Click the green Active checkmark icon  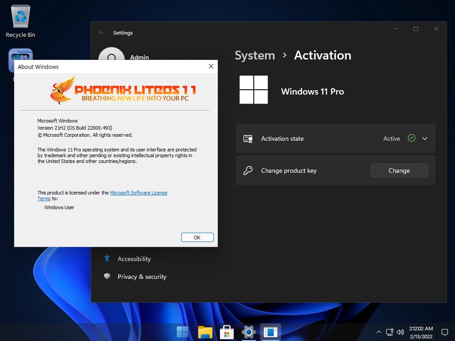pos(411,138)
